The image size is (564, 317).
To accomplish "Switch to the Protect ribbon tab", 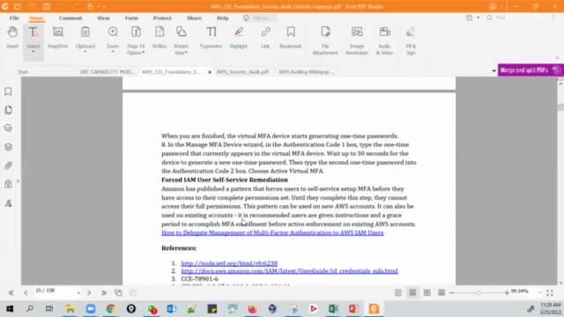I will point(162,18).
